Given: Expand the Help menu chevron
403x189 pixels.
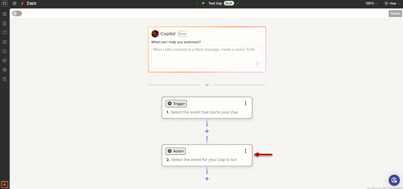Looking at the screenshot, I should click(x=398, y=3).
